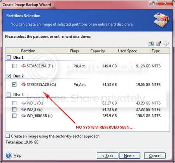Click the sort partitions icon
The width and height of the screenshot is (175, 163).
pyautogui.click(x=151, y=44)
